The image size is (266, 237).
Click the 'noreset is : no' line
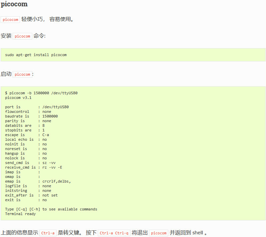click(26, 149)
